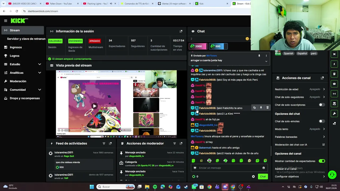Click the green Chat send button
The width and height of the screenshot is (340, 191).
tap(263, 177)
